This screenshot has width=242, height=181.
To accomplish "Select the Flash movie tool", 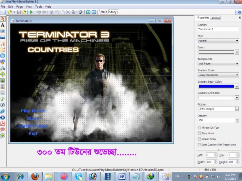I will [3, 105].
